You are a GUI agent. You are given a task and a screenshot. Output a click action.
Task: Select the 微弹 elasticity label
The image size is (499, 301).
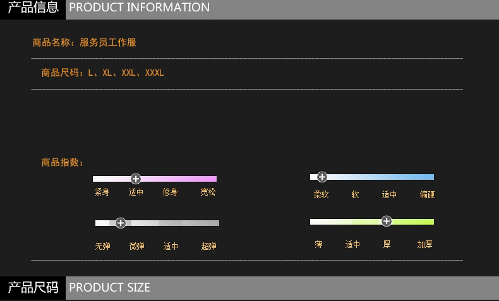pyautogui.click(x=136, y=246)
